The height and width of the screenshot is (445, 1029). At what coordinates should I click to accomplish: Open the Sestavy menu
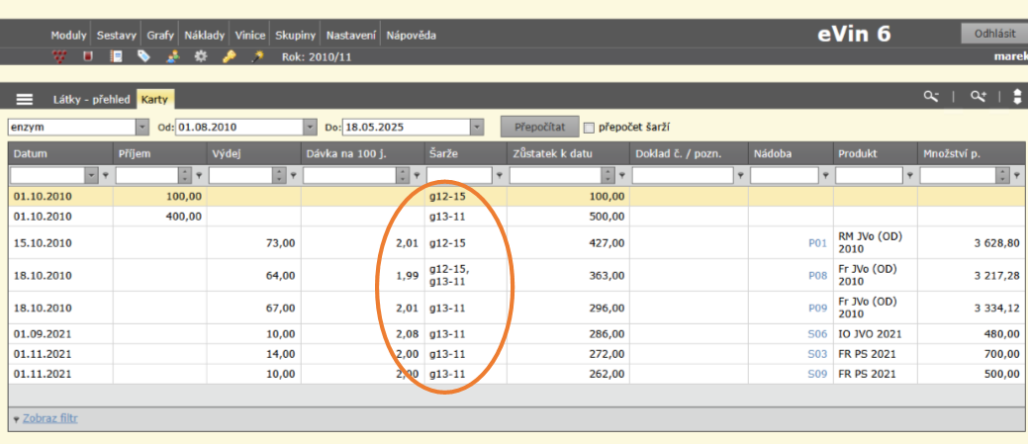[x=117, y=35]
